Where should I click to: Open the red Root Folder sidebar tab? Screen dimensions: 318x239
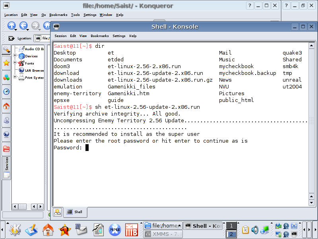[x=6, y=149]
